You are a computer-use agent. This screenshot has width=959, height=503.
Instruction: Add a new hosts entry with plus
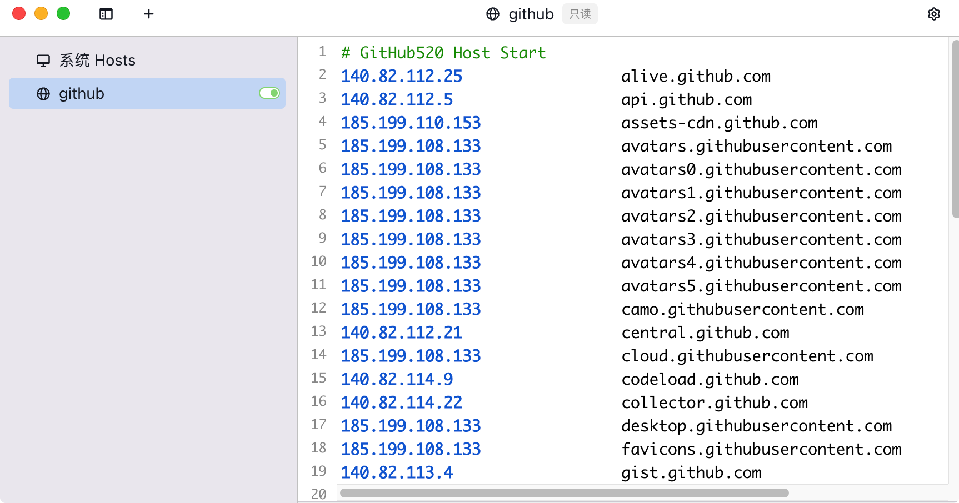148,14
